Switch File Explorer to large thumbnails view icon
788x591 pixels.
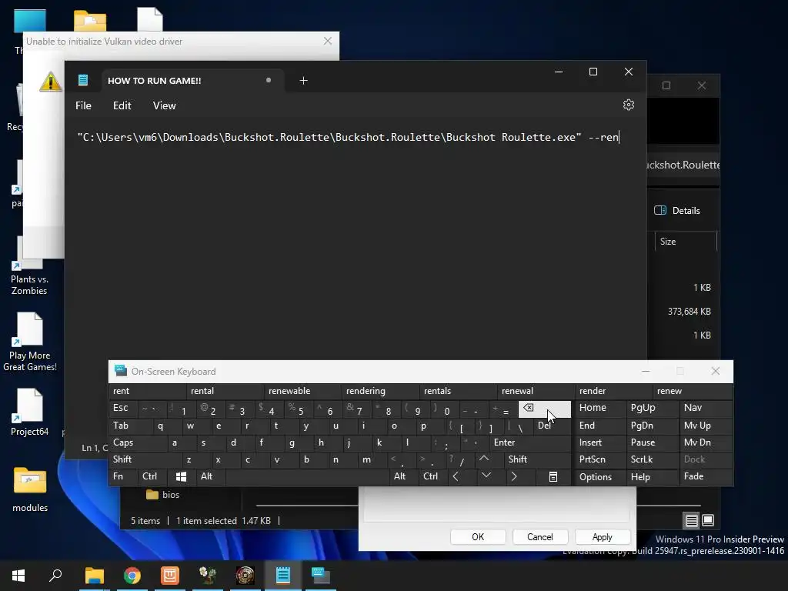point(708,520)
